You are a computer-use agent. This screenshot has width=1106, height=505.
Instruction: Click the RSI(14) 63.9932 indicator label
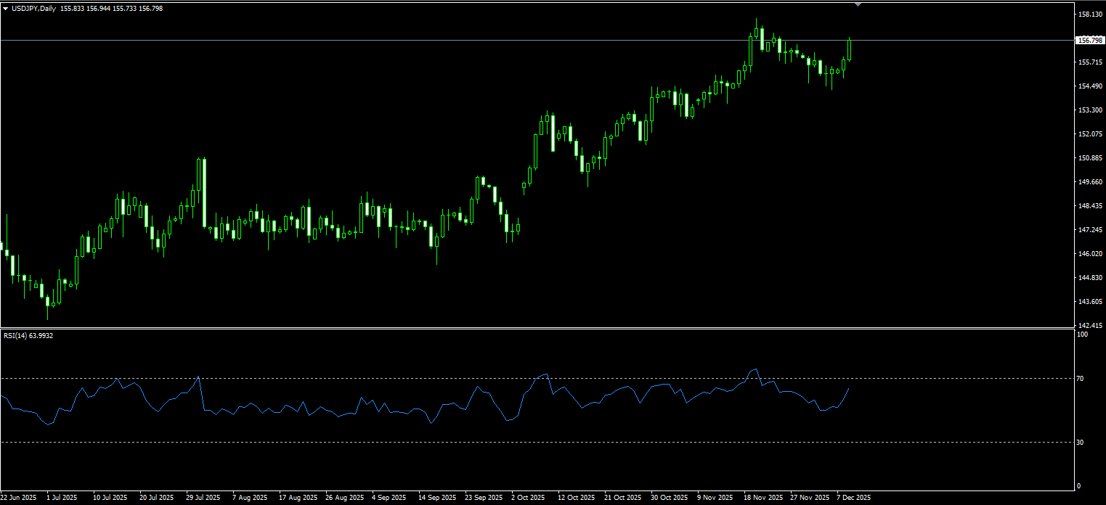[x=28, y=335]
